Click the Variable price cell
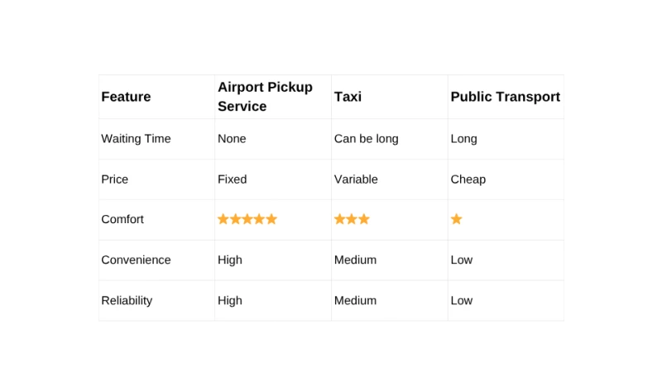The image size is (662, 372). [356, 179]
